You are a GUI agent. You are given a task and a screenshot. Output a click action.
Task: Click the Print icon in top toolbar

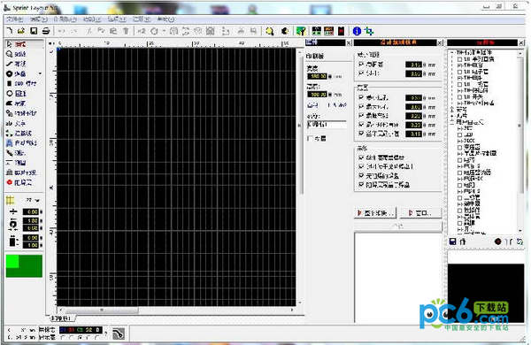click(46, 31)
